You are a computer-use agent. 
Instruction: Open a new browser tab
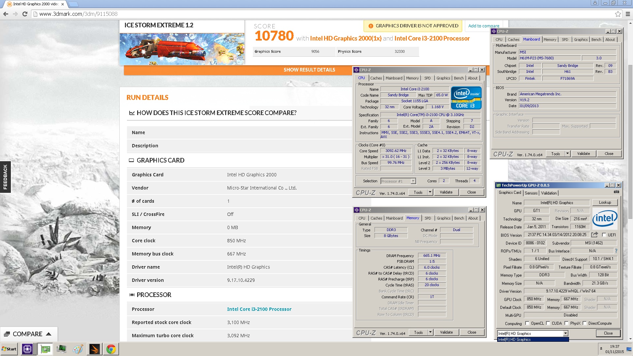[73, 4]
